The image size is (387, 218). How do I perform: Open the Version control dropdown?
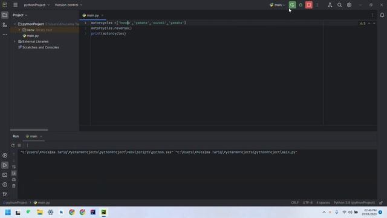click(x=68, y=5)
